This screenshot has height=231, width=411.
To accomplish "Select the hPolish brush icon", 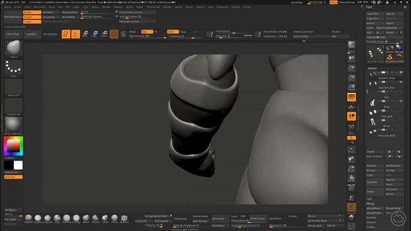I will [96, 218].
